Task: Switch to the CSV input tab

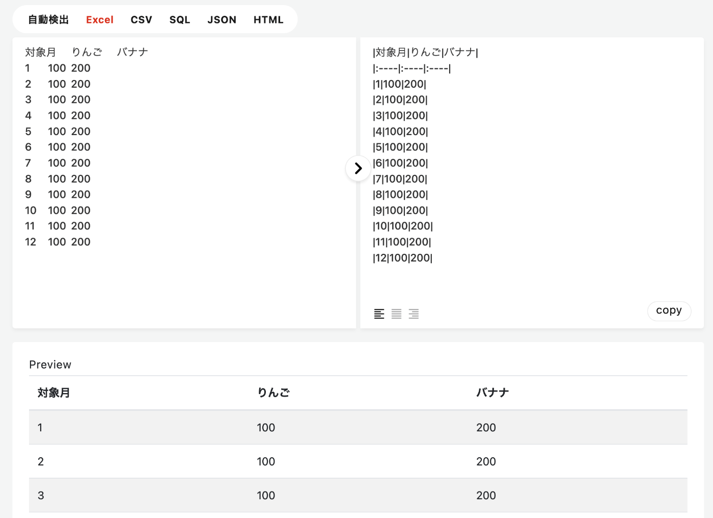Action: coord(142,20)
